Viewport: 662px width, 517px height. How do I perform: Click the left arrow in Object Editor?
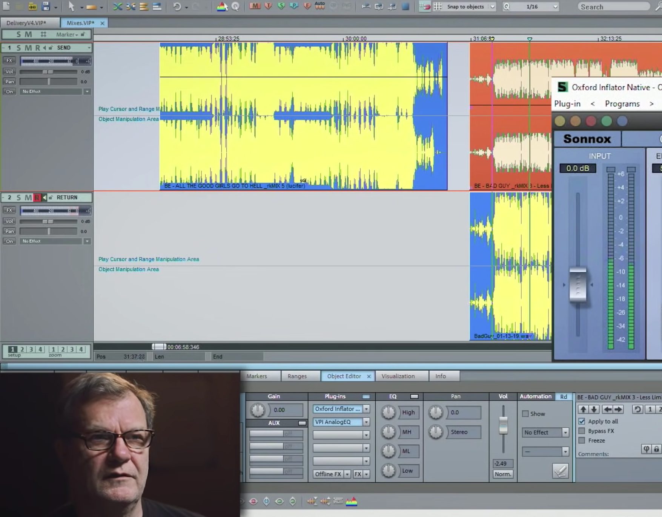607,409
